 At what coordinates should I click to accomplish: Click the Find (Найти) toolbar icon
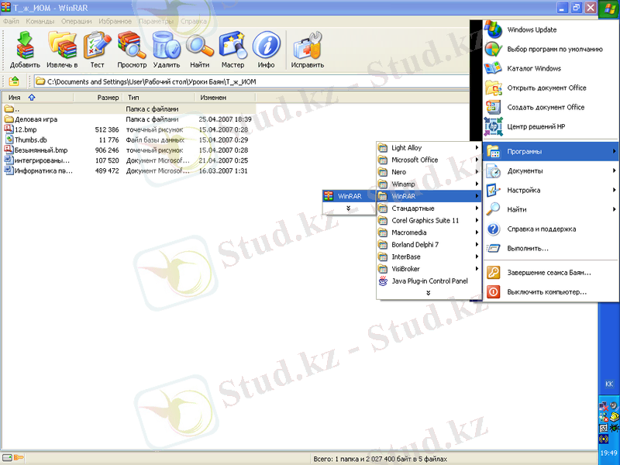pos(199,50)
